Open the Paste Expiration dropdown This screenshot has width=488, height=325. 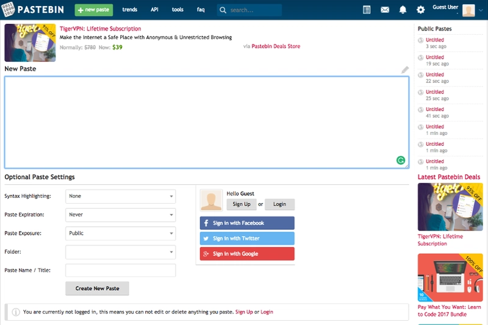[120, 215]
